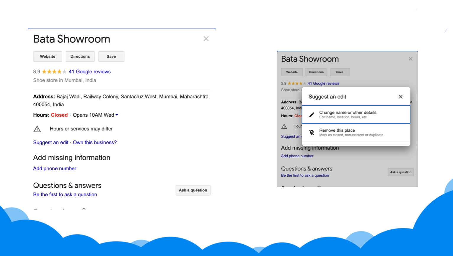This screenshot has height=256, width=453.
Task: Click warning triangle icon in right panel
Action: [284, 126]
